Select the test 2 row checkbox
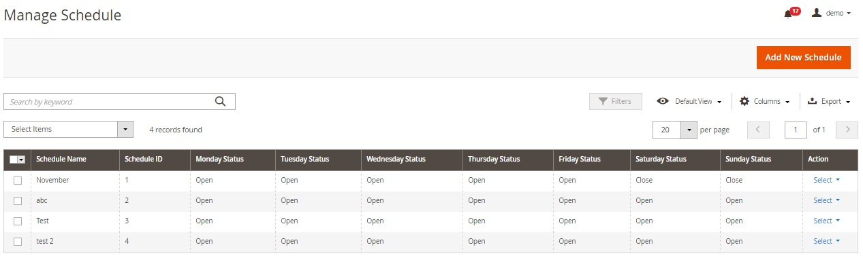This screenshot has height=260, width=863. [18, 242]
